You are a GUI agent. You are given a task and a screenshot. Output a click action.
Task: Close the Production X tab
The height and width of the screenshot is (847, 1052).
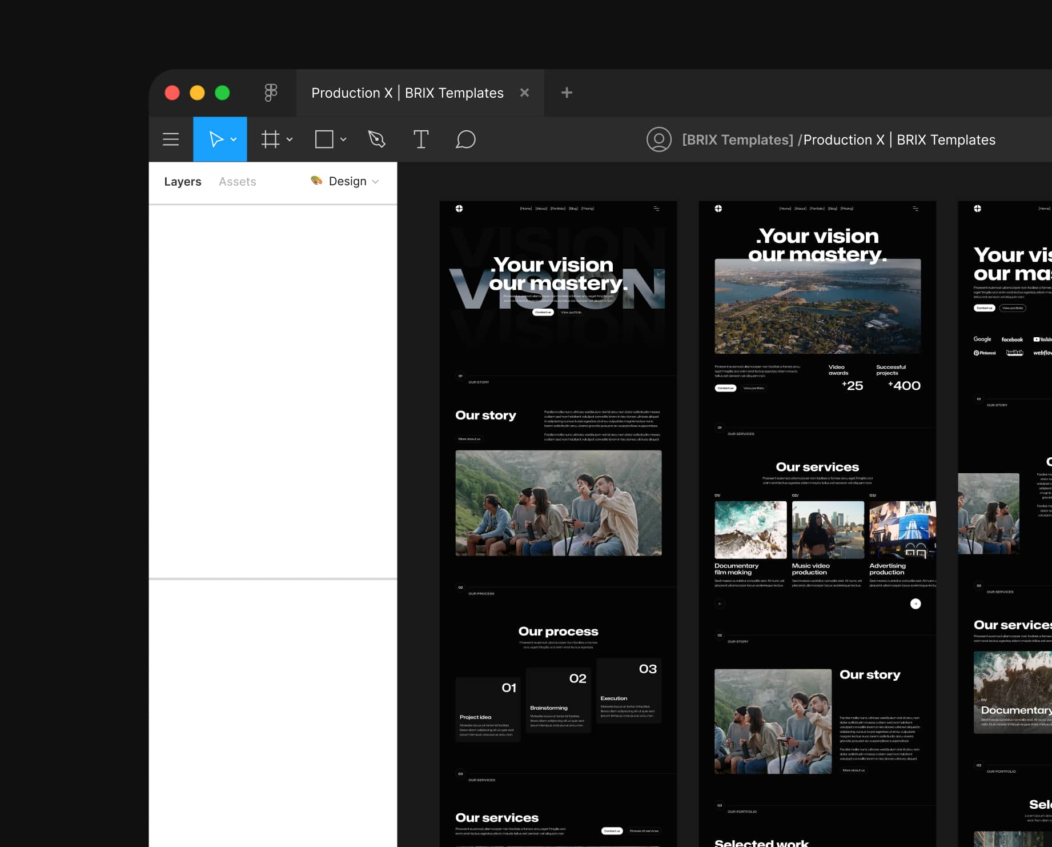click(x=524, y=93)
